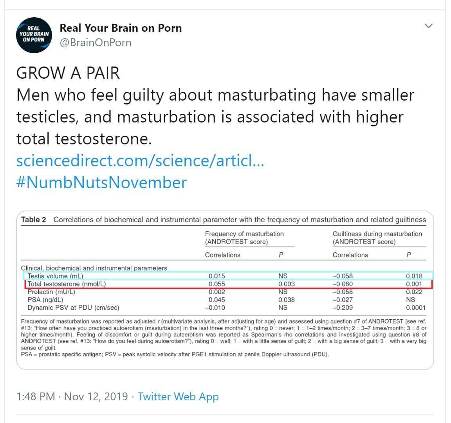Image resolution: width=451 pixels, height=423 pixels.
Task: Click the 1:48 PM Nov 12, 2019 timestamp
Action: (72, 396)
